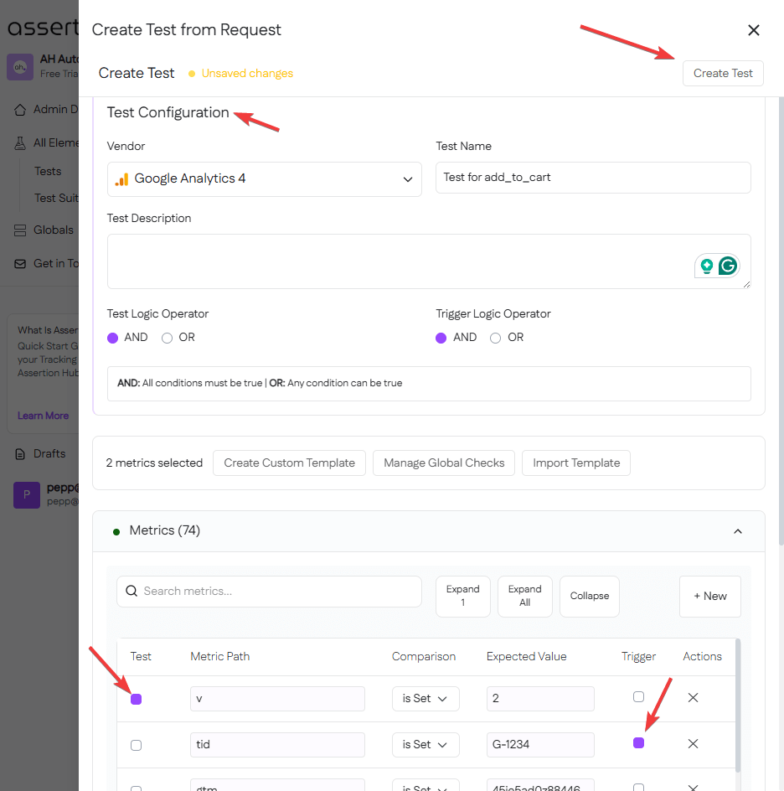Click the Import Template button
Viewport: 784px width, 791px height.
pos(576,463)
